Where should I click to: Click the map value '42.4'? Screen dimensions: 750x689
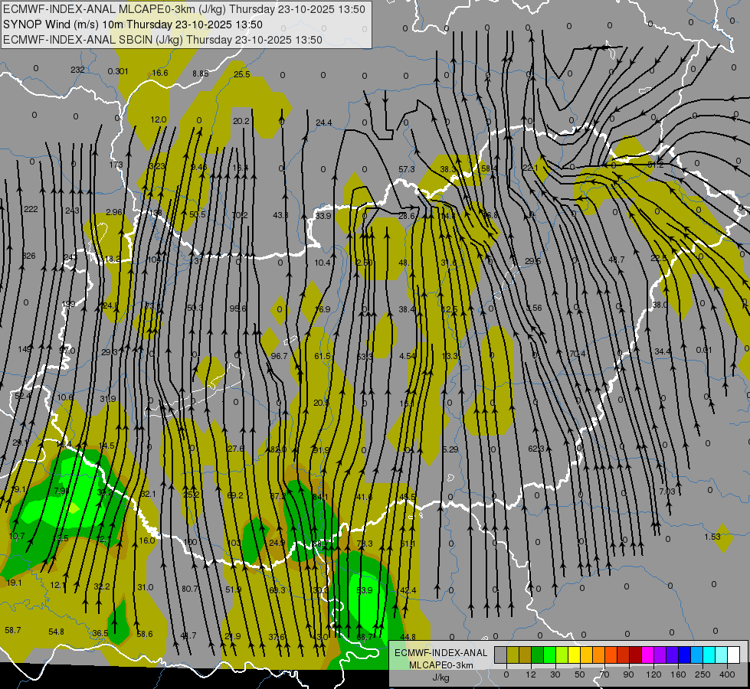tap(408, 590)
